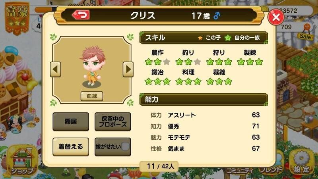Select the character avatar クリス
The height and width of the screenshot is (179, 318).
(x=92, y=66)
